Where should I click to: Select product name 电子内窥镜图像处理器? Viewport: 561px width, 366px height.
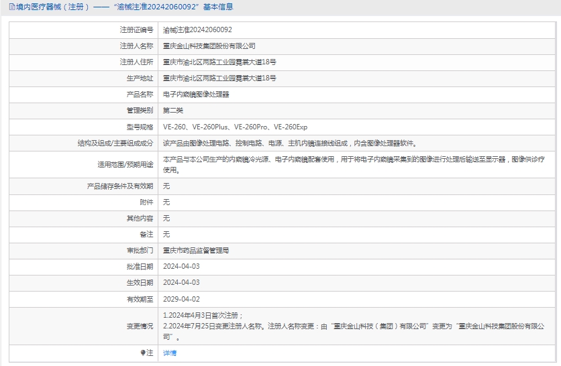tap(196, 95)
